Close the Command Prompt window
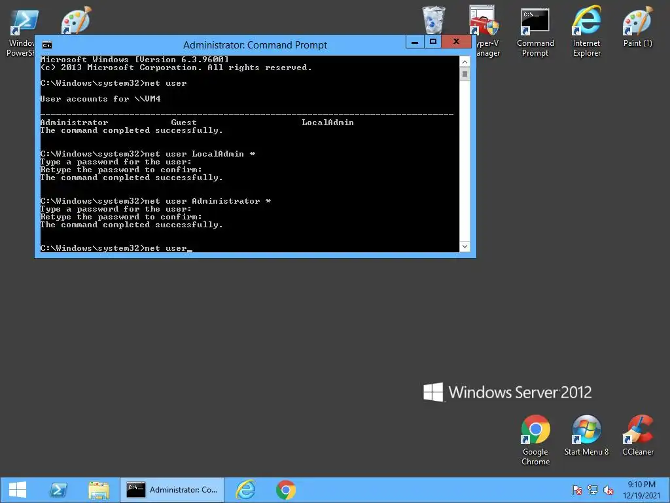The height and width of the screenshot is (503, 670). (x=456, y=41)
